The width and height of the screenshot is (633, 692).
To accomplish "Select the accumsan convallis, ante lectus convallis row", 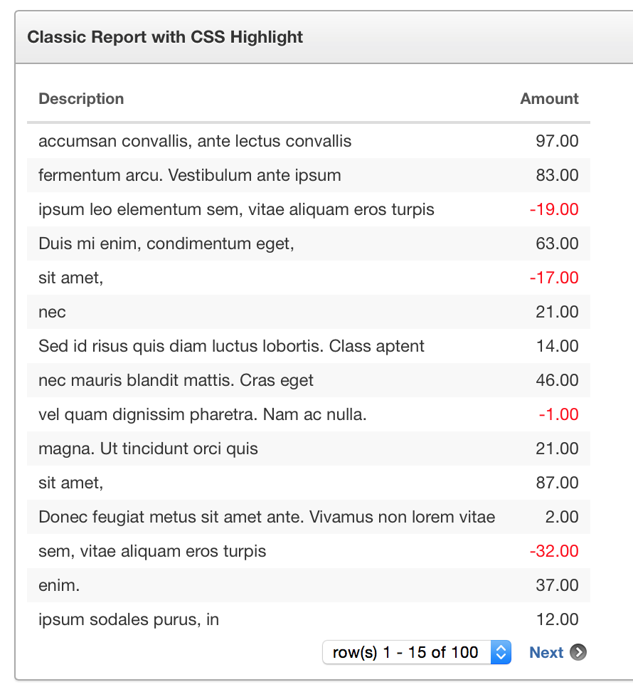I will point(309,141).
